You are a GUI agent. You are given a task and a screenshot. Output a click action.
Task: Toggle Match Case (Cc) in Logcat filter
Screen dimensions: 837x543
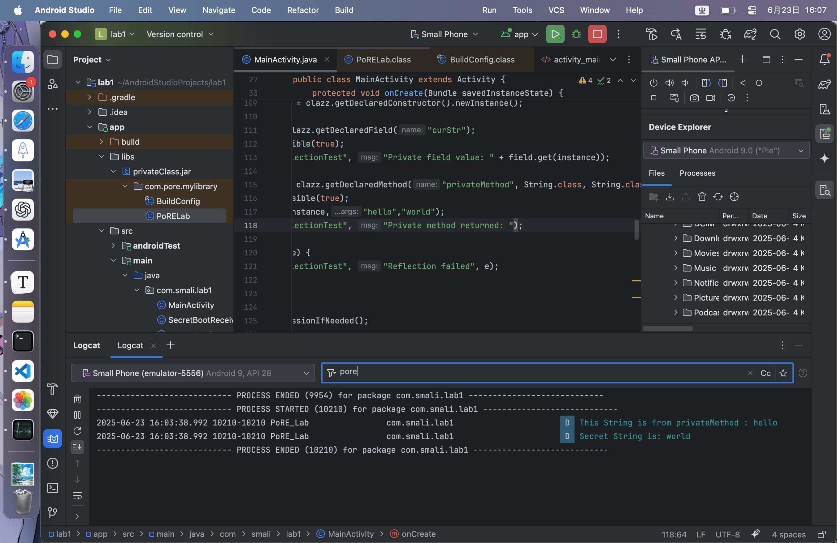click(x=765, y=373)
